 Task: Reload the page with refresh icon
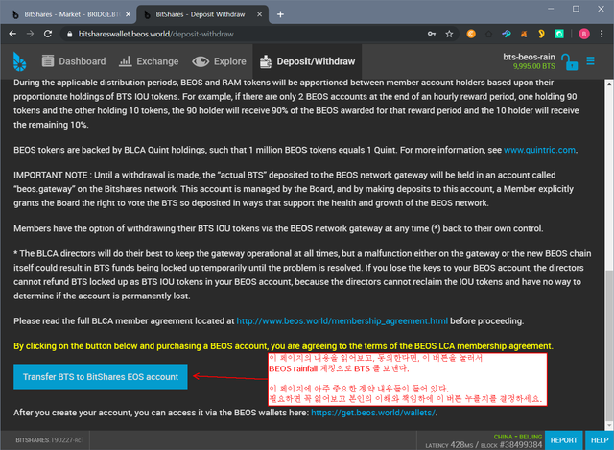tap(48, 35)
